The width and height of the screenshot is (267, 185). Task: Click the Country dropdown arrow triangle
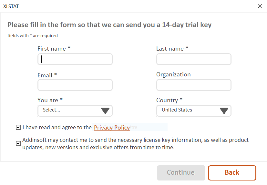pyautogui.click(x=224, y=111)
